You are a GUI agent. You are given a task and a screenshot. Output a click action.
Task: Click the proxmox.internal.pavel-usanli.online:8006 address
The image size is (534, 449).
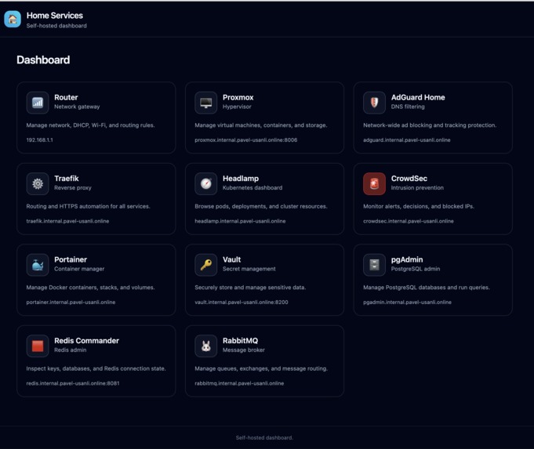246,140
